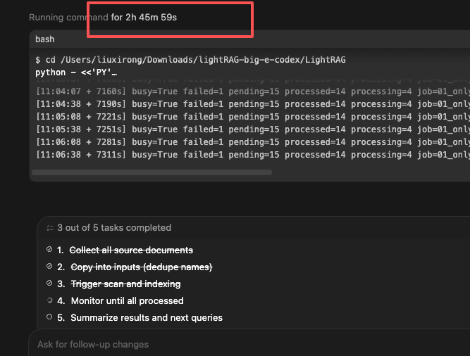This screenshot has width=470, height=356.
Task: Click the empty circle for 'Summarize results and next queries'
Action: pos(49,317)
